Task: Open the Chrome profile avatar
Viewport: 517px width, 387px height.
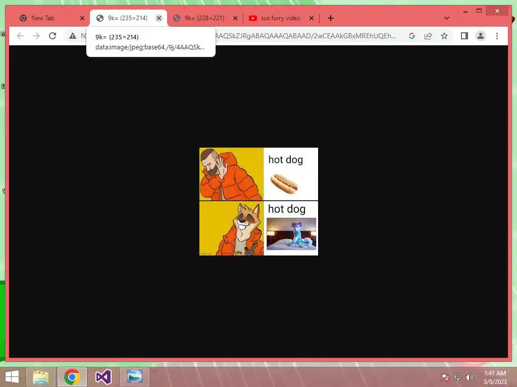Action: (x=481, y=36)
